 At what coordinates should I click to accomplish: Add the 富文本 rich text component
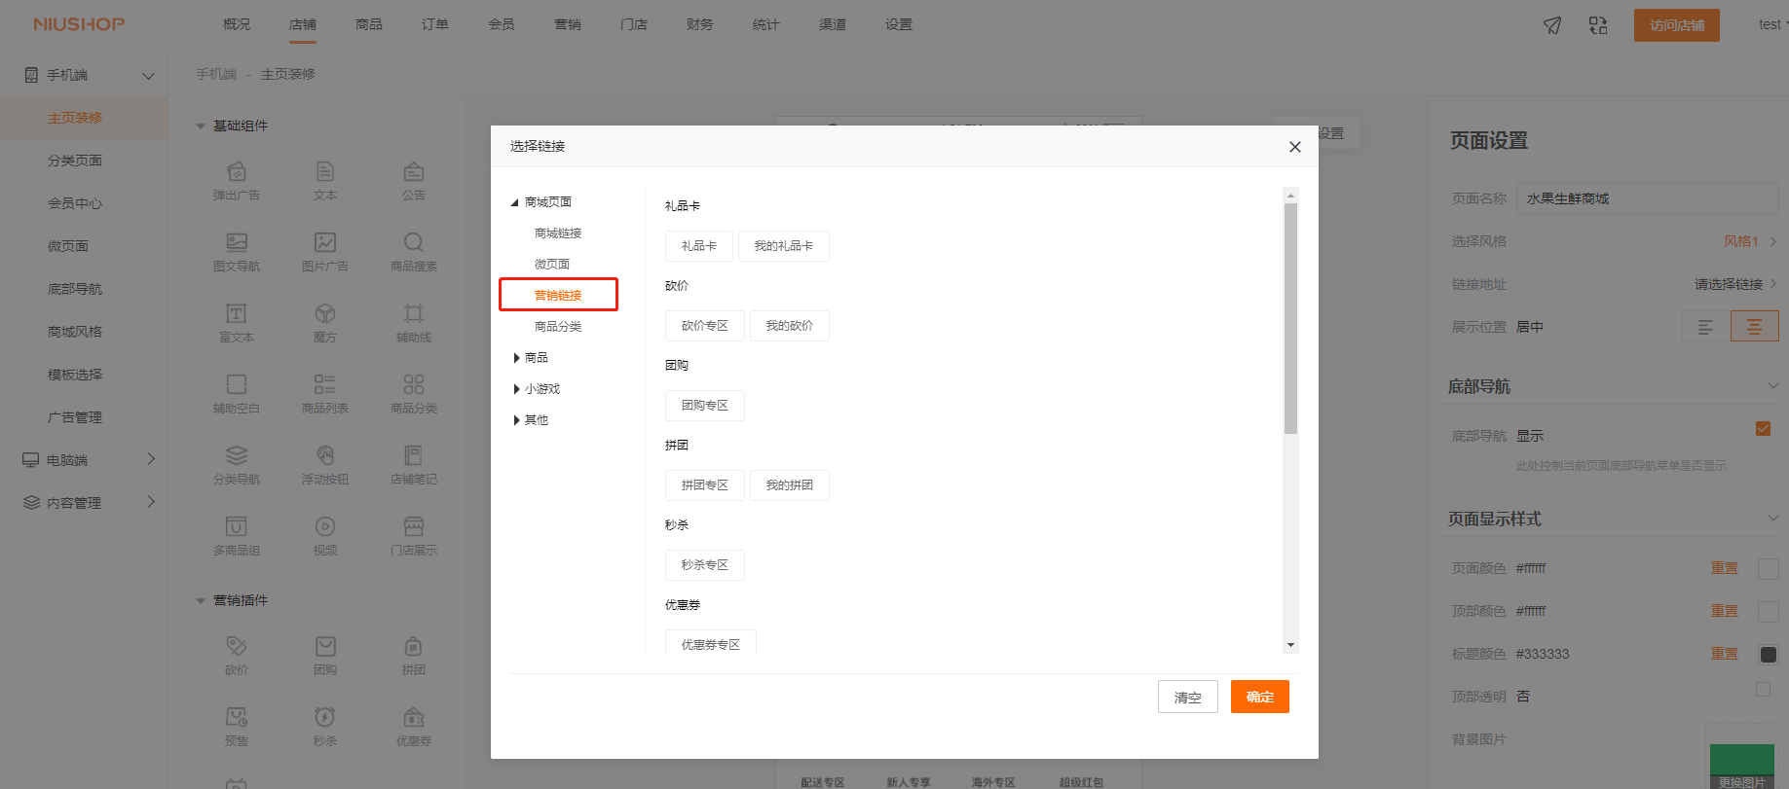pos(237,323)
